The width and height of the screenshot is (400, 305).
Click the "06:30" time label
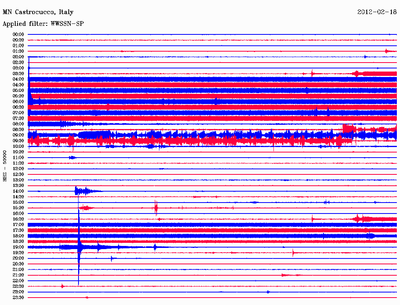pos(18,107)
